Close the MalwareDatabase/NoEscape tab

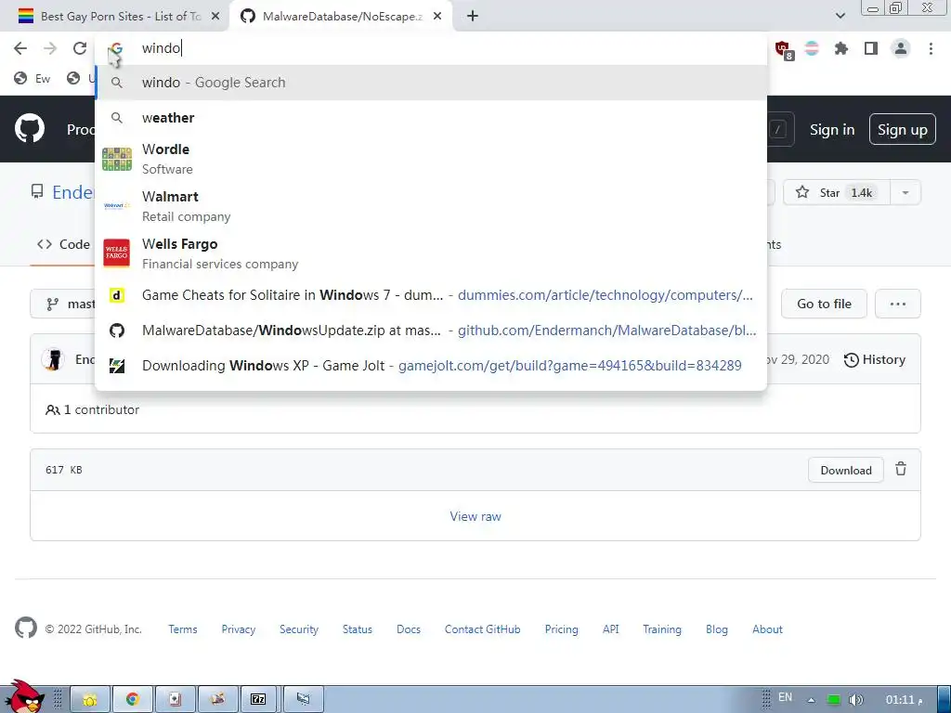point(437,17)
